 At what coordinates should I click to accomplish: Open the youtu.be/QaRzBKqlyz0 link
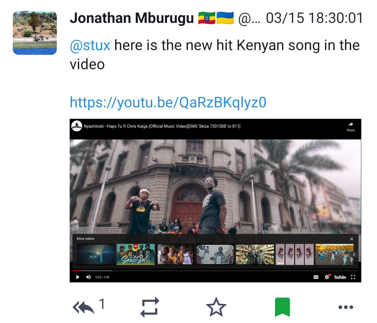pos(168,102)
